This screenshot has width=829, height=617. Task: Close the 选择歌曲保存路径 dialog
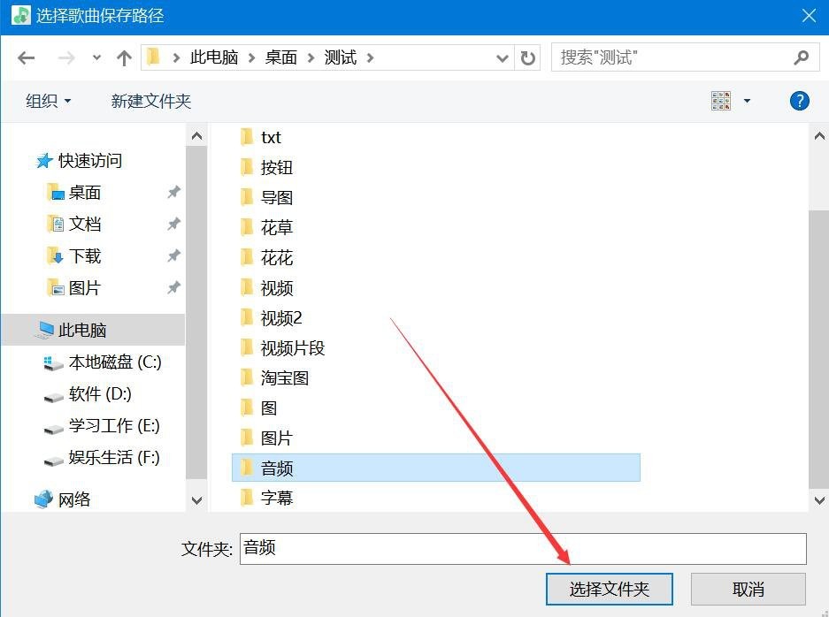pos(809,16)
